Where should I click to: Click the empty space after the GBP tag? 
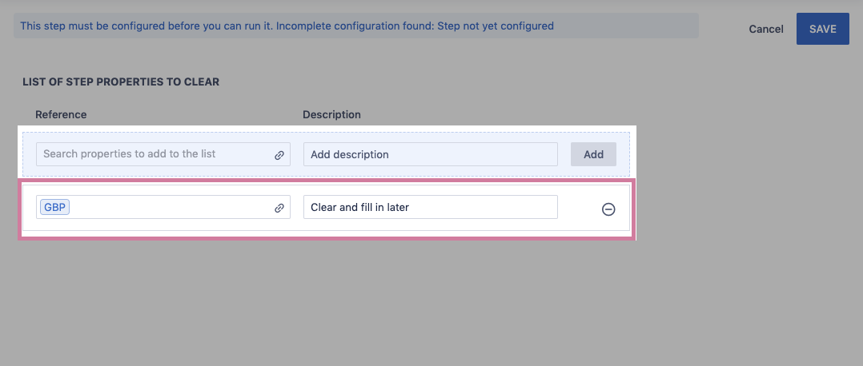pyautogui.click(x=168, y=208)
